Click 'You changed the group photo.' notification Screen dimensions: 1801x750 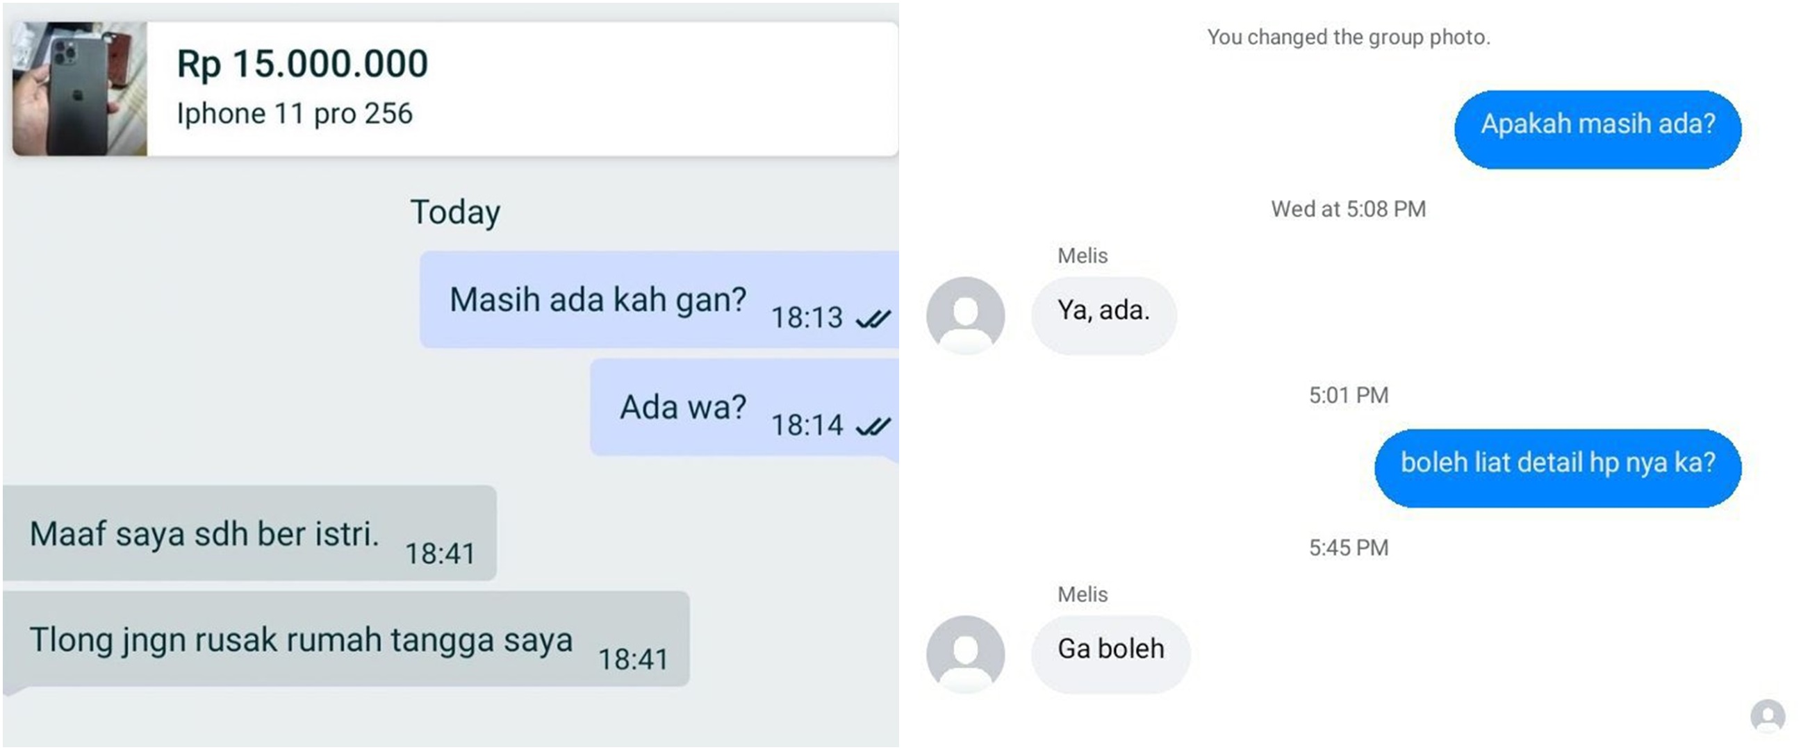tap(1349, 38)
